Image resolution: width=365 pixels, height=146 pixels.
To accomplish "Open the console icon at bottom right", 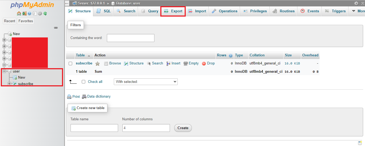I will pos(360,143).
